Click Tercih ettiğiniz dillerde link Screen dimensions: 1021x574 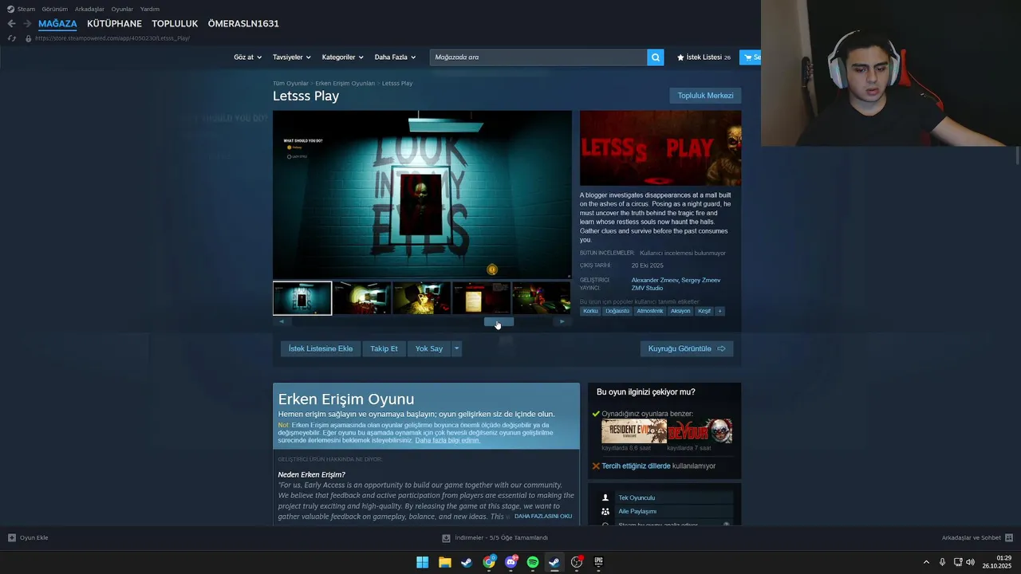(636, 466)
